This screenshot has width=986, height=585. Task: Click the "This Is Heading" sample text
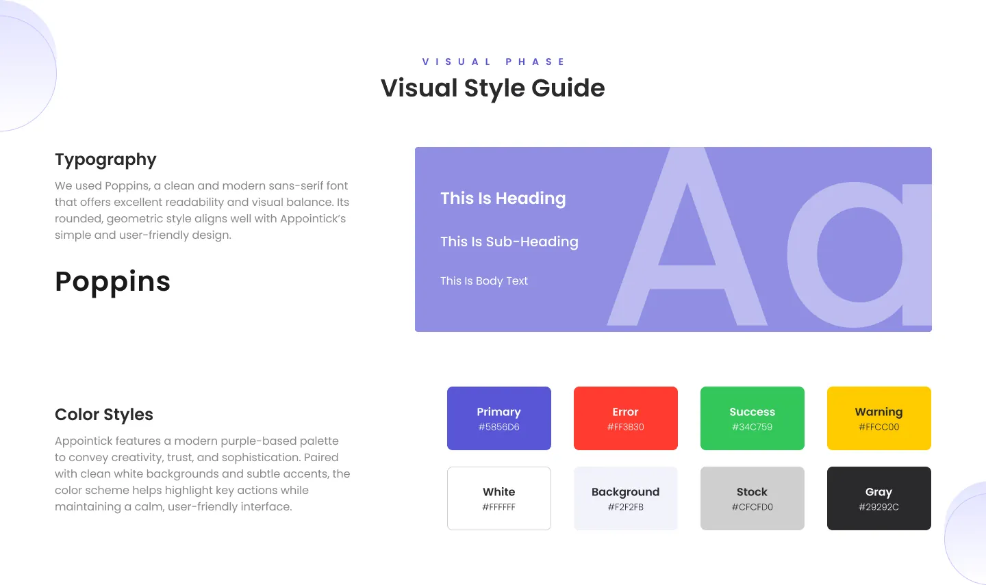[503, 198]
